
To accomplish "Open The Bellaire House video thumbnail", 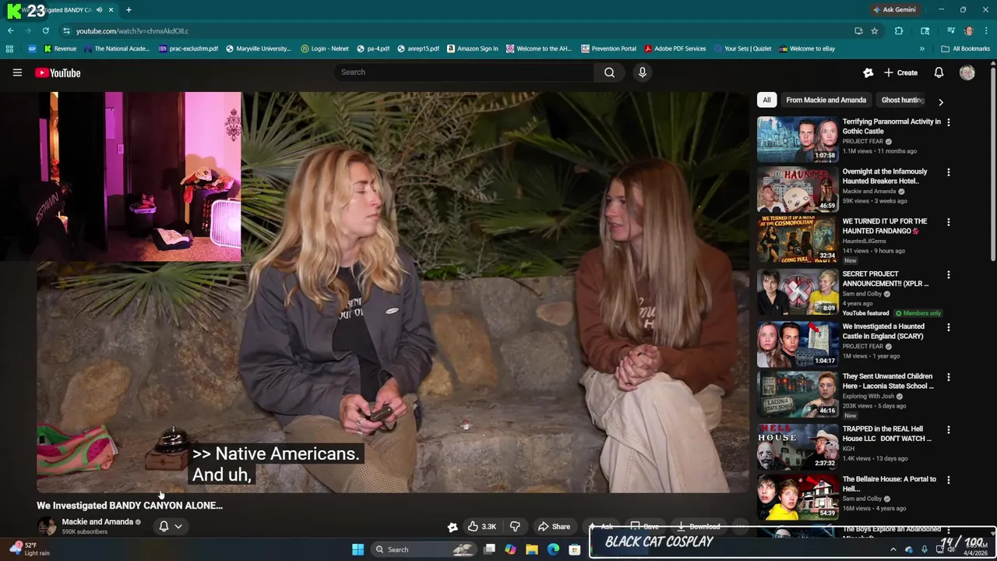I will (798, 496).
